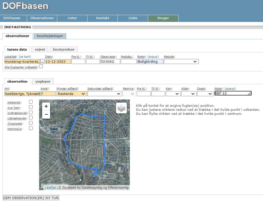Click the Art field with Nøddekrige
Image resolution: width=263 pixels, height=204 pixels.
click(22, 94)
